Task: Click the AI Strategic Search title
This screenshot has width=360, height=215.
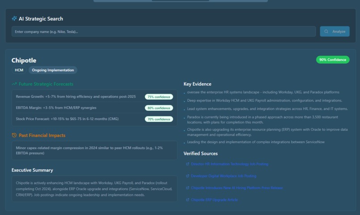Action: [41, 19]
